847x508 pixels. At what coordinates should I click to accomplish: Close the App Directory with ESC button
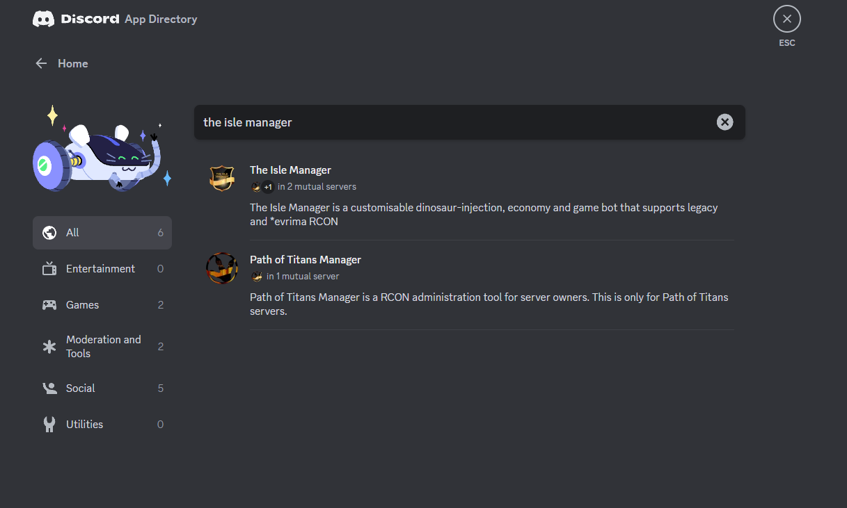coord(786,19)
